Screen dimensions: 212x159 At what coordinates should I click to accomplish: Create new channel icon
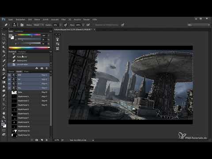[x=42, y=140]
